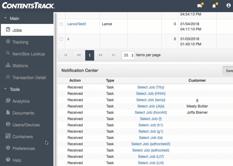Collapse the Tools section chevron

(x=5, y=89)
